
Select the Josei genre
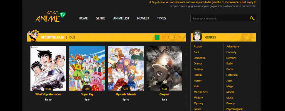click(229, 80)
